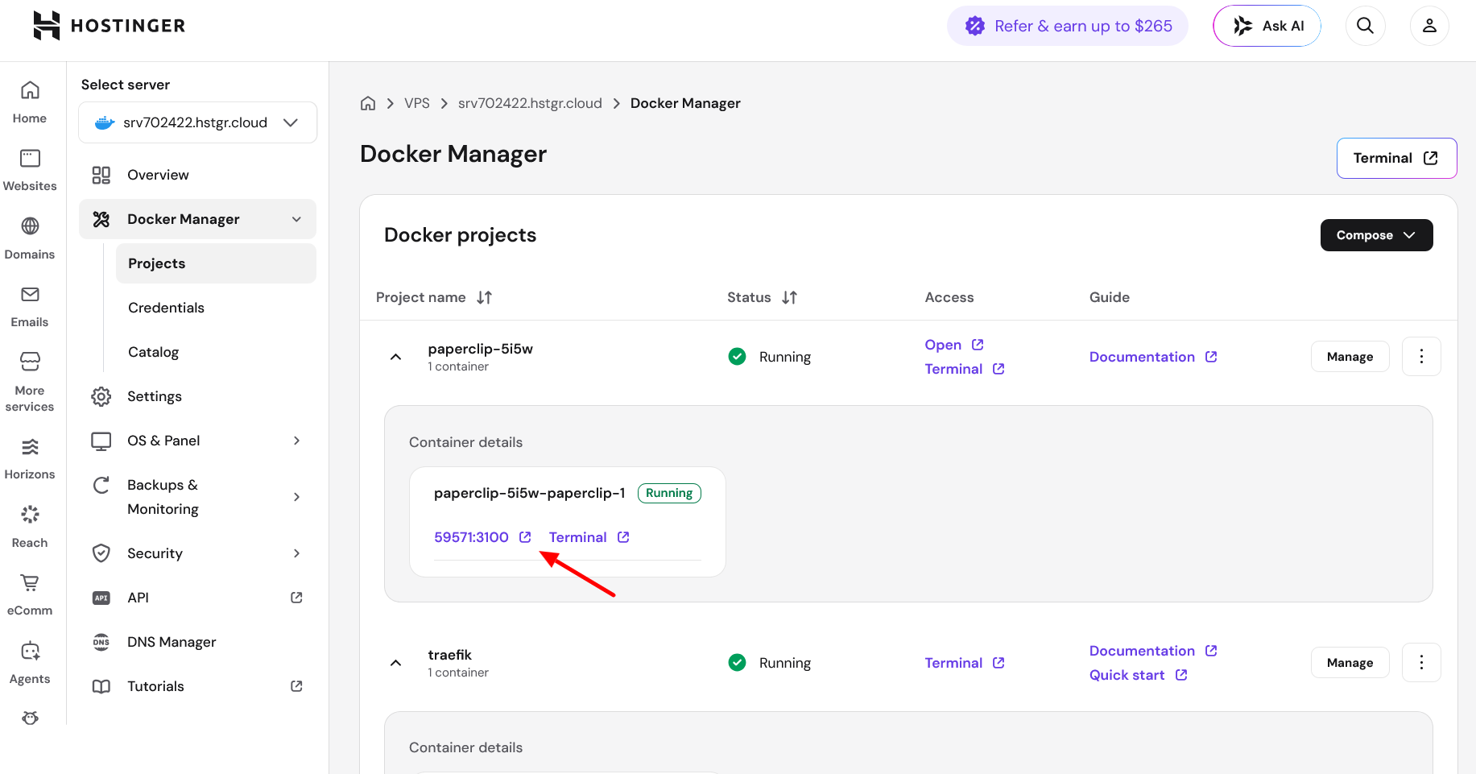
Task: Expand OS & Panel submenu
Action: pos(296,441)
